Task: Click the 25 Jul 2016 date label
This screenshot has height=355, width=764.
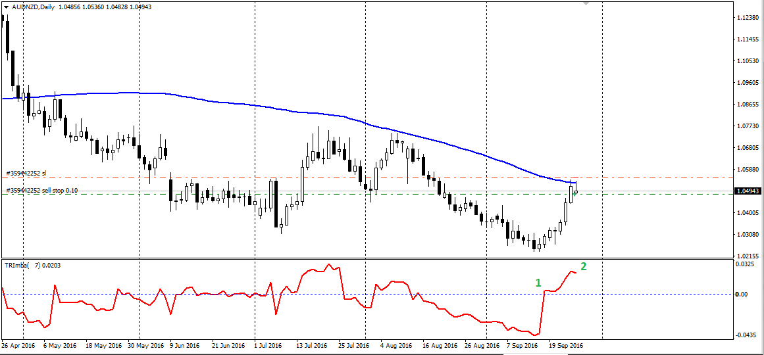Action: click(x=355, y=346)
